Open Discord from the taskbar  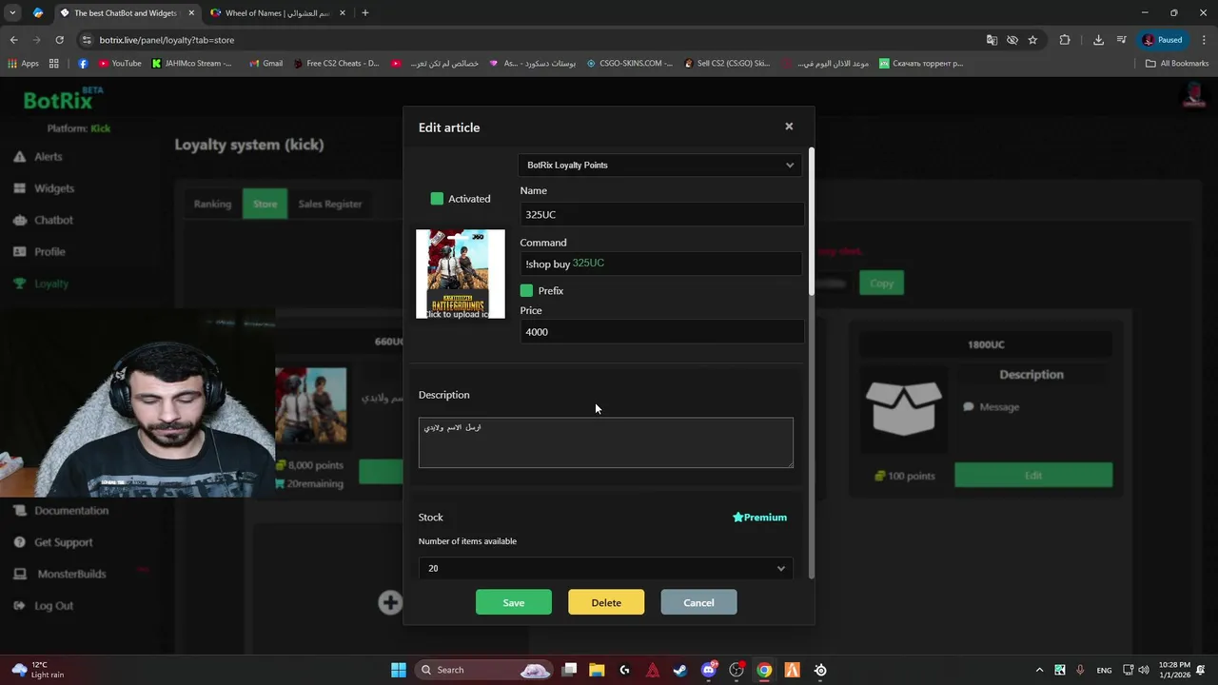click(x=708, y=670)
